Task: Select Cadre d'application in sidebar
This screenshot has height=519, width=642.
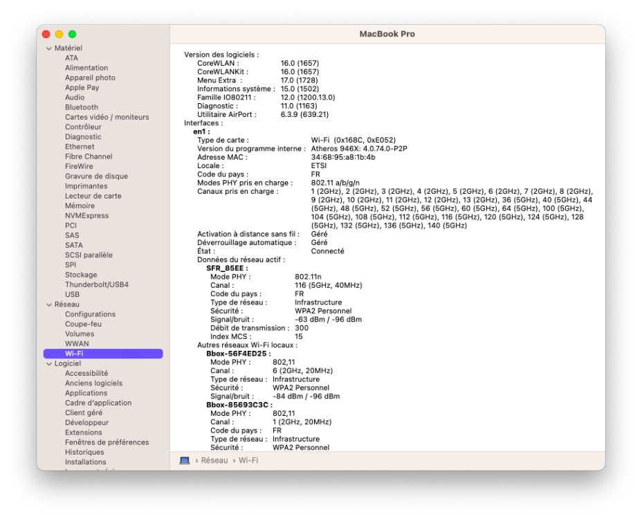Action: (98, 403)
